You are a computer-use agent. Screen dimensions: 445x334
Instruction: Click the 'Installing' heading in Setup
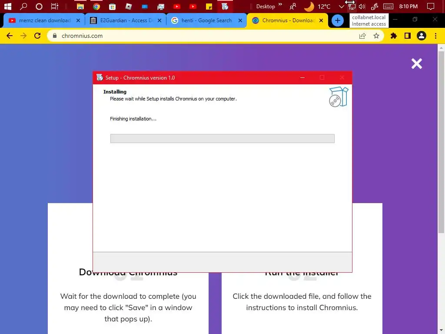(115, 92)
